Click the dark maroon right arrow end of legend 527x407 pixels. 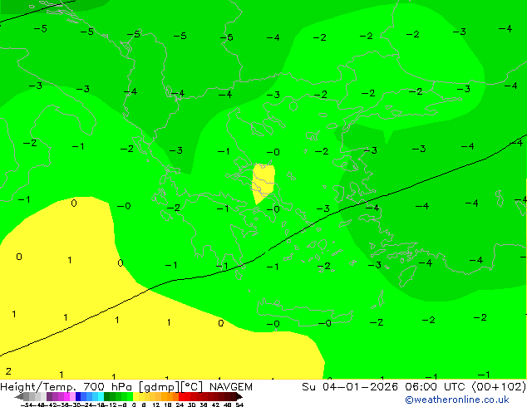pos(239,396)
